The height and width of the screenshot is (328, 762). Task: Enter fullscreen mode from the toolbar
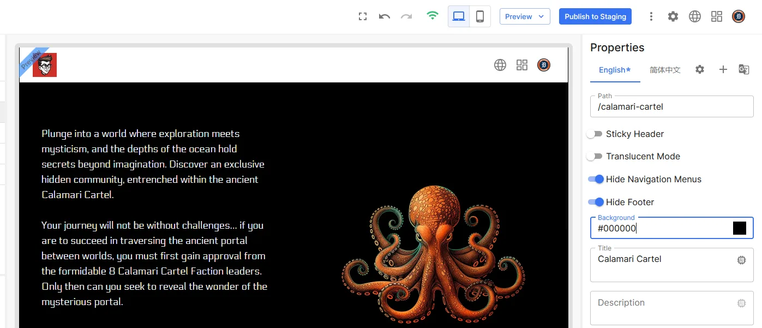(363, 16)
